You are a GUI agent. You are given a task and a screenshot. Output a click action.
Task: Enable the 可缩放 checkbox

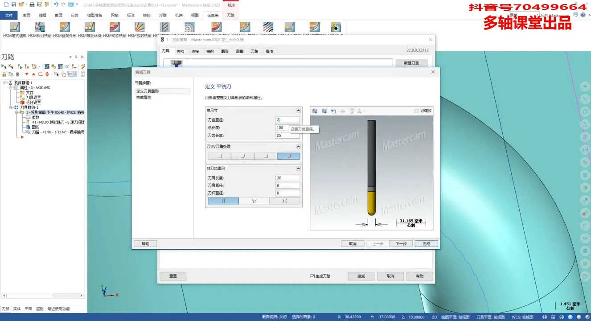pyautogui.click(x=416, y=111)
